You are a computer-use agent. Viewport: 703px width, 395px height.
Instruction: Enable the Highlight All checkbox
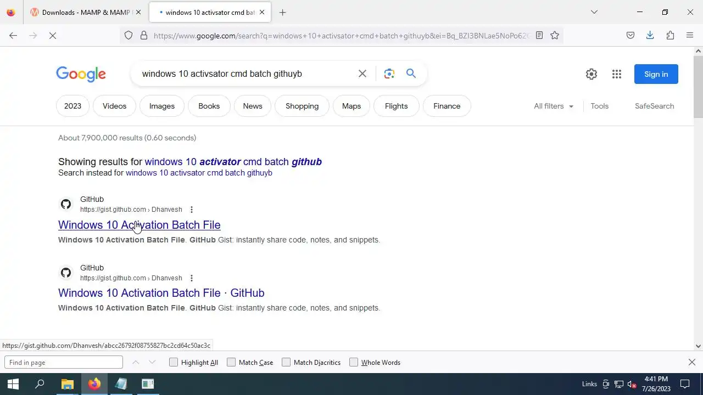(x=174, y=362)
